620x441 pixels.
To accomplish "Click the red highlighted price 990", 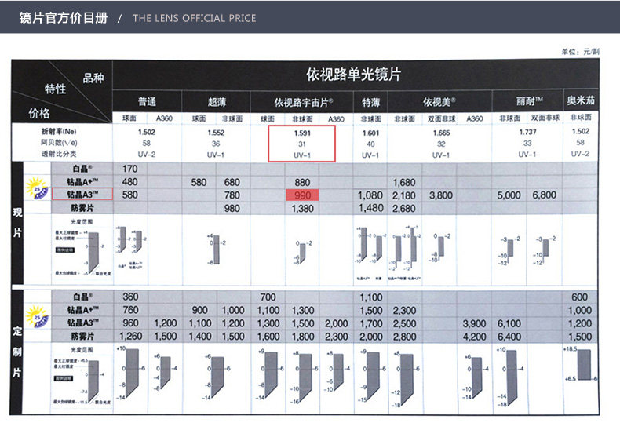I will (302, 195).
